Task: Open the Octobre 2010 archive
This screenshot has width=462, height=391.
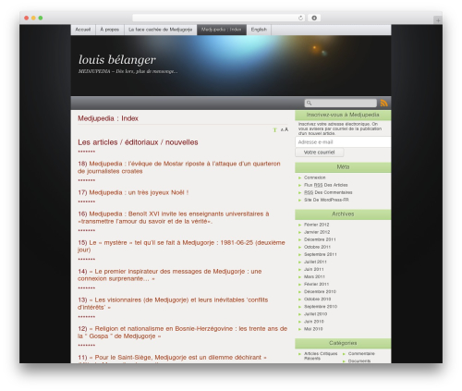Action: pyautogui.click(x=317, y=299)
